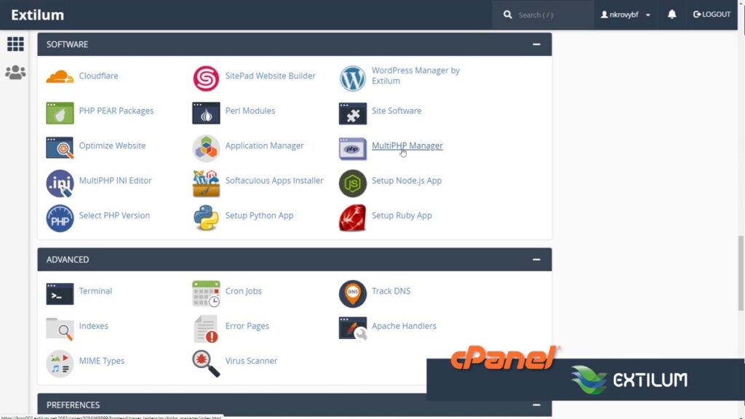Open the Optimize Website text link
This screenshot has height=419, width=745.
112,145
